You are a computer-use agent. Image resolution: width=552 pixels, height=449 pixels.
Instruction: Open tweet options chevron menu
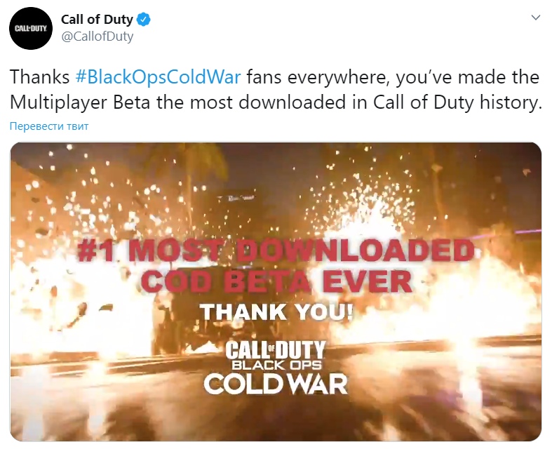click(x=535, y=18)
